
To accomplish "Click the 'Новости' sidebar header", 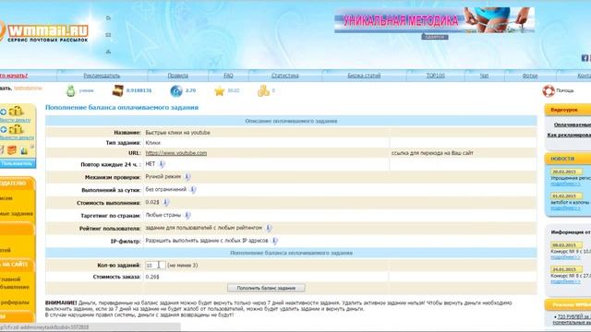I will (567, 159).
